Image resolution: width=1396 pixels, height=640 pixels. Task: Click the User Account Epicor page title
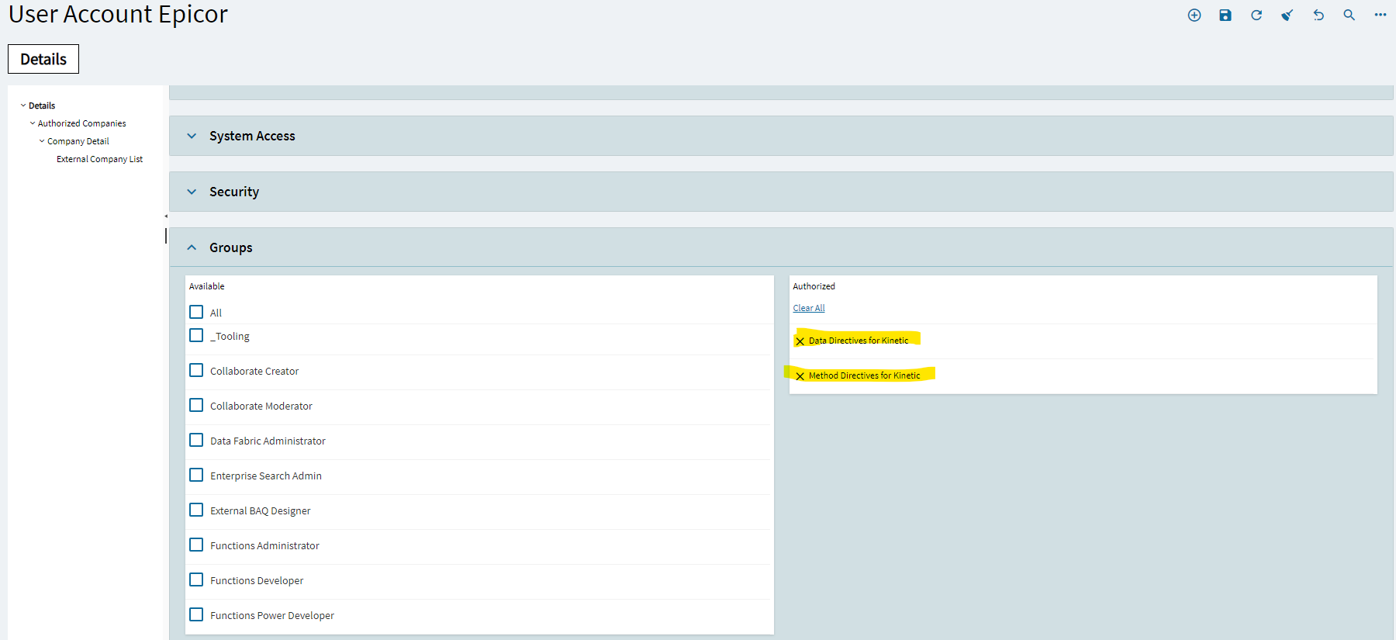(x=118, y=14)
